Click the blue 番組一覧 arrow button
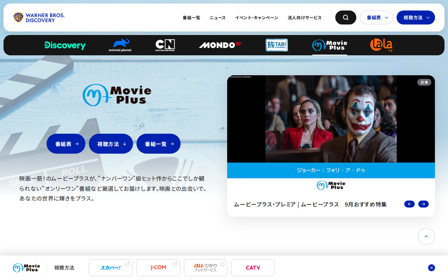The width and height of the screenshot is (448, 280). pos(159,144)
